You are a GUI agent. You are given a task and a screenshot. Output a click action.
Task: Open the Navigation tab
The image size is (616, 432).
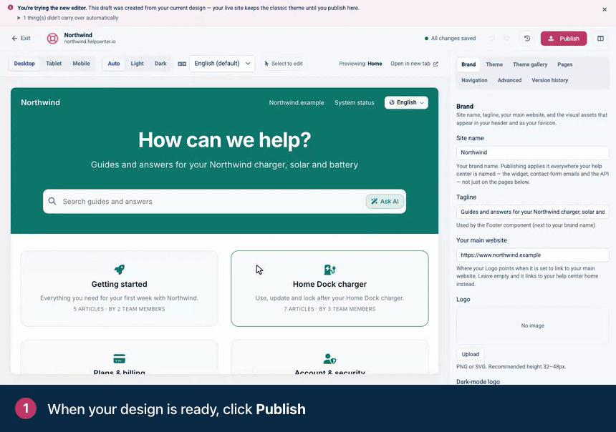click(475, 80)
